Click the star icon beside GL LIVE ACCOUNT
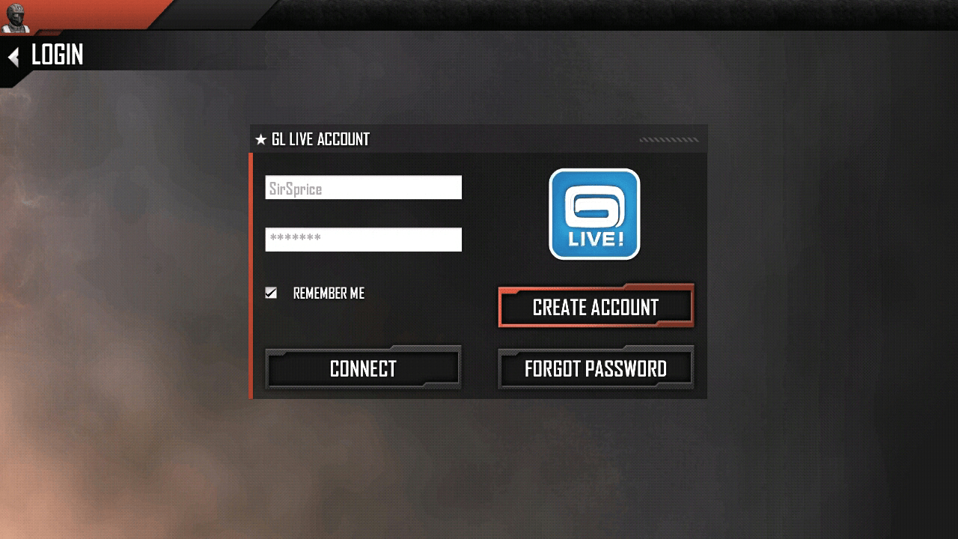The height and width of the screenshot is (539, 958). click(260, 139)
